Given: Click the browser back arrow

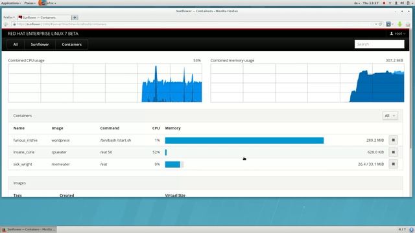Looking at the screenshot, I should click(x=6, y=24).
